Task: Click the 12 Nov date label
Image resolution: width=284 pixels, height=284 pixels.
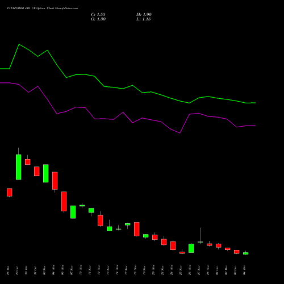Action: point(99,270)
